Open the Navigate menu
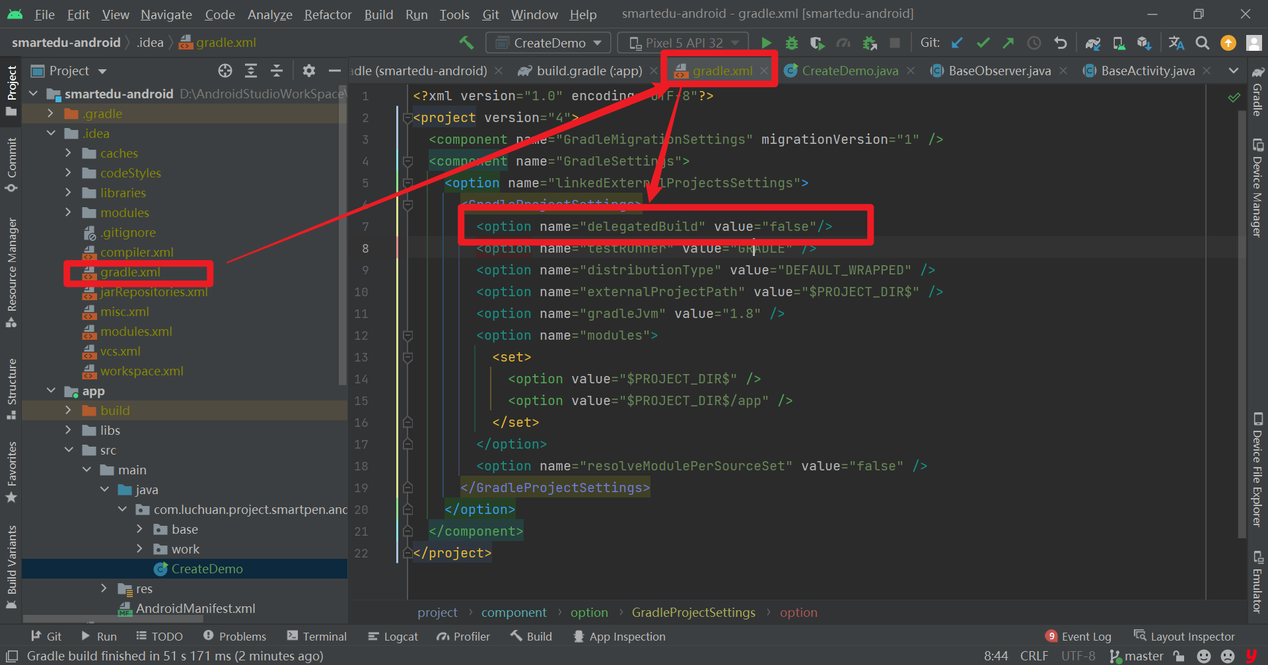The width and height of the screenshot is (1268, 665). pos(166,15)
